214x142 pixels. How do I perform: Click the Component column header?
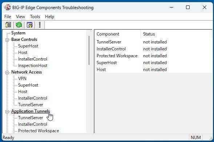118,34
